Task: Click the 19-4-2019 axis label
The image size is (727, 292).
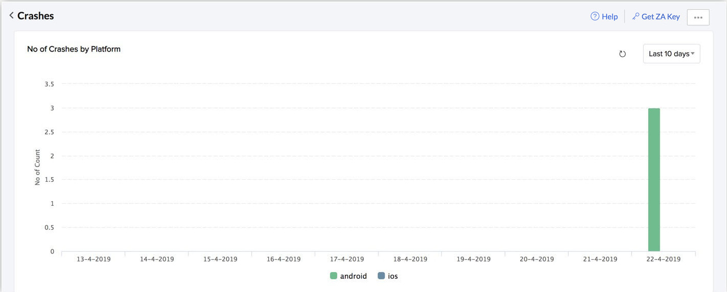Action: coord(474,259)
